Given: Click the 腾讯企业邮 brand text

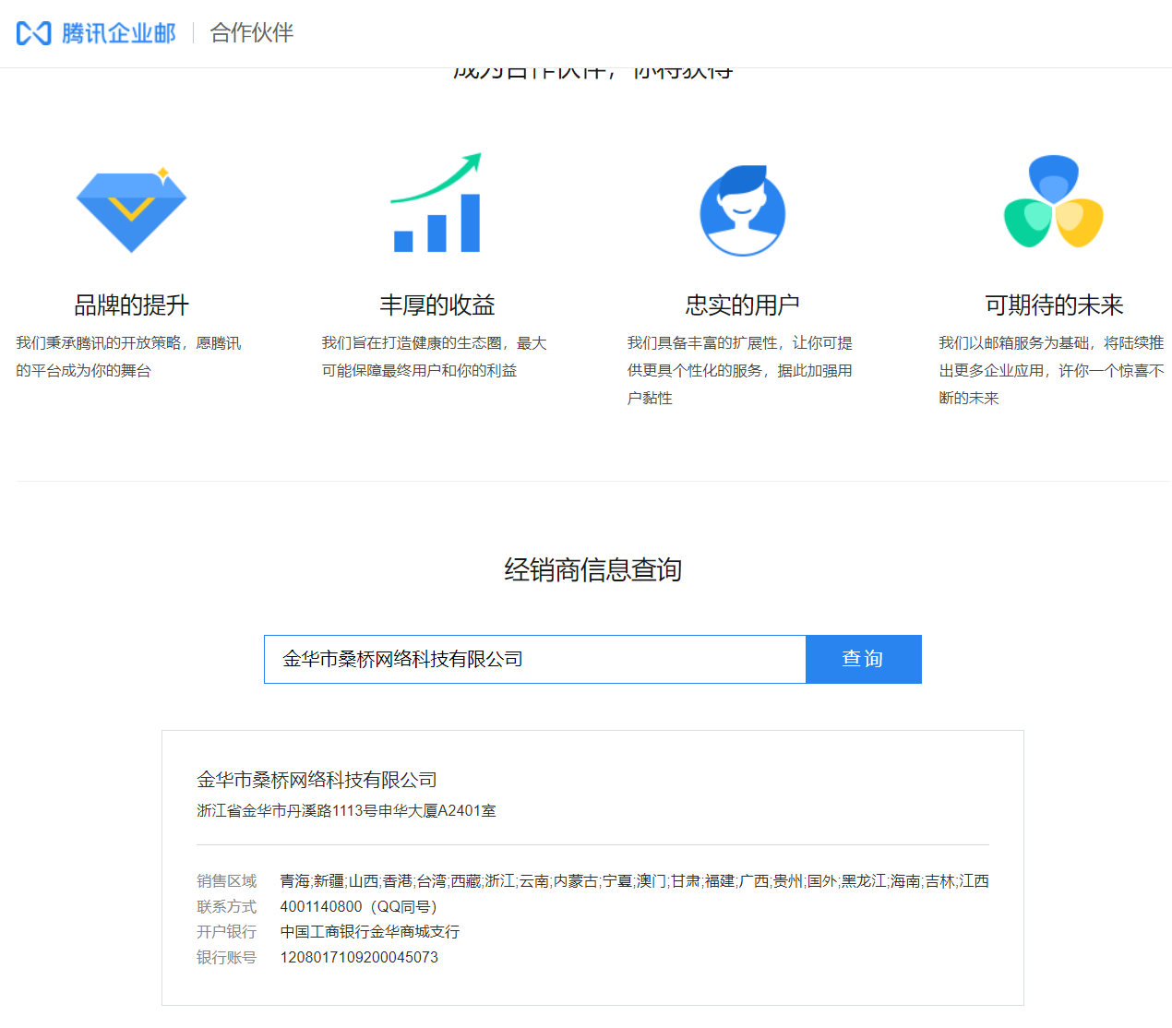Looking at the screenshot, I should pos(118,33).
